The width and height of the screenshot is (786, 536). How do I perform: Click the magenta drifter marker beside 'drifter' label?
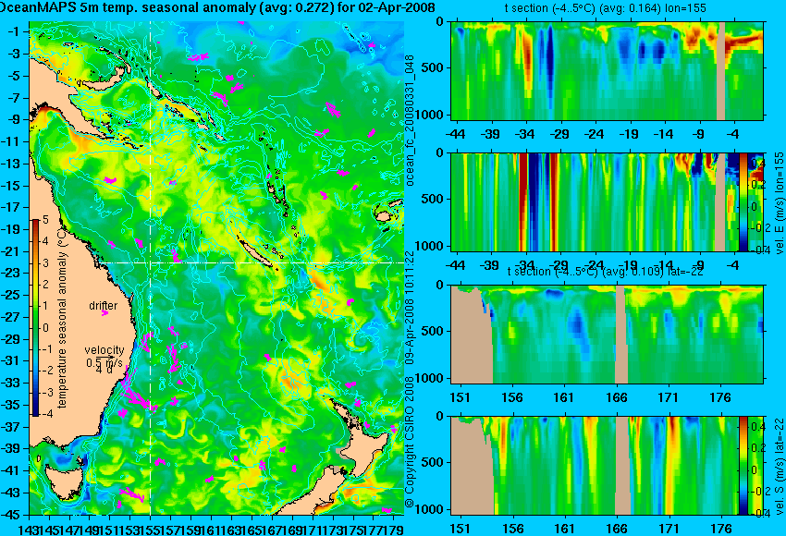[104, 313]
